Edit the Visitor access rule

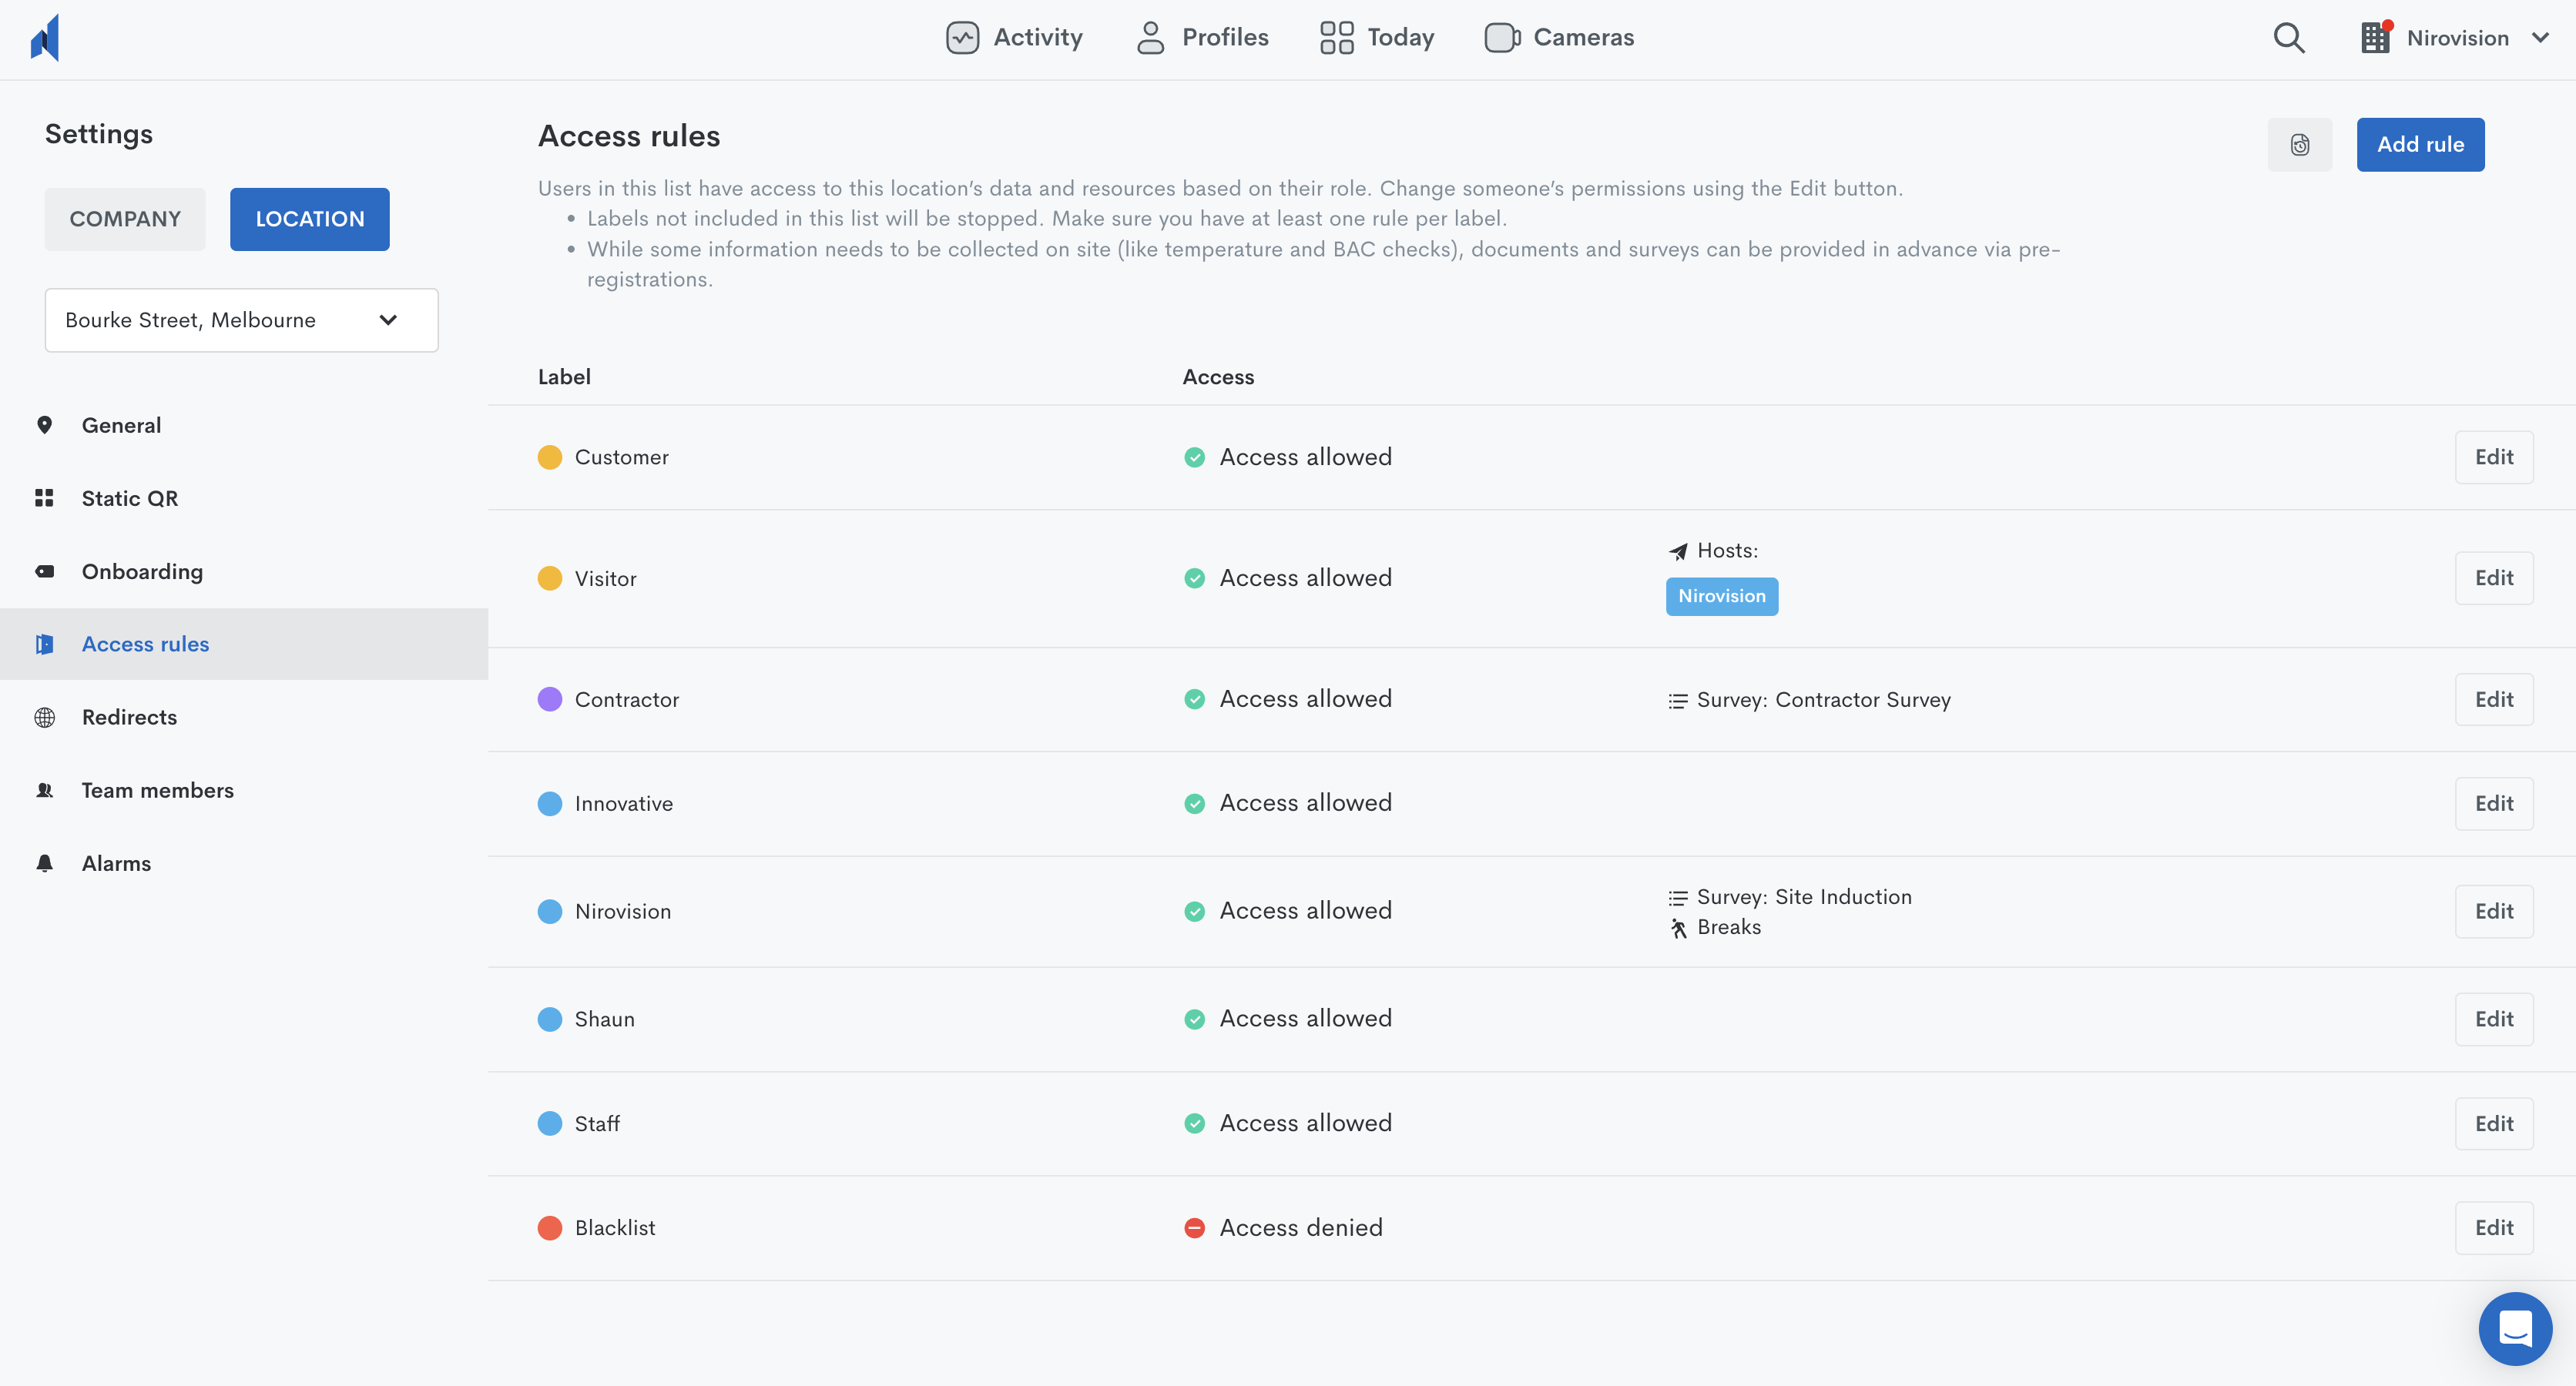point(2494,578)
